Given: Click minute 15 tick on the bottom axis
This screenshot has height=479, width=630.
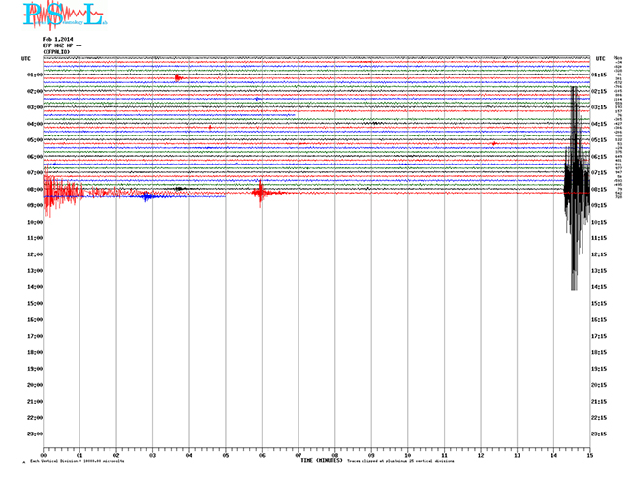Looking at the screenshot, I should click(588, 454).
